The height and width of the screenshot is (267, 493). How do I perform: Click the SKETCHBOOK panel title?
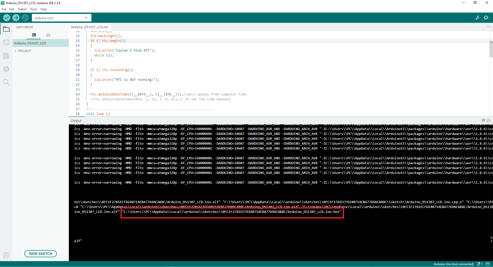(x=25, y=27)
